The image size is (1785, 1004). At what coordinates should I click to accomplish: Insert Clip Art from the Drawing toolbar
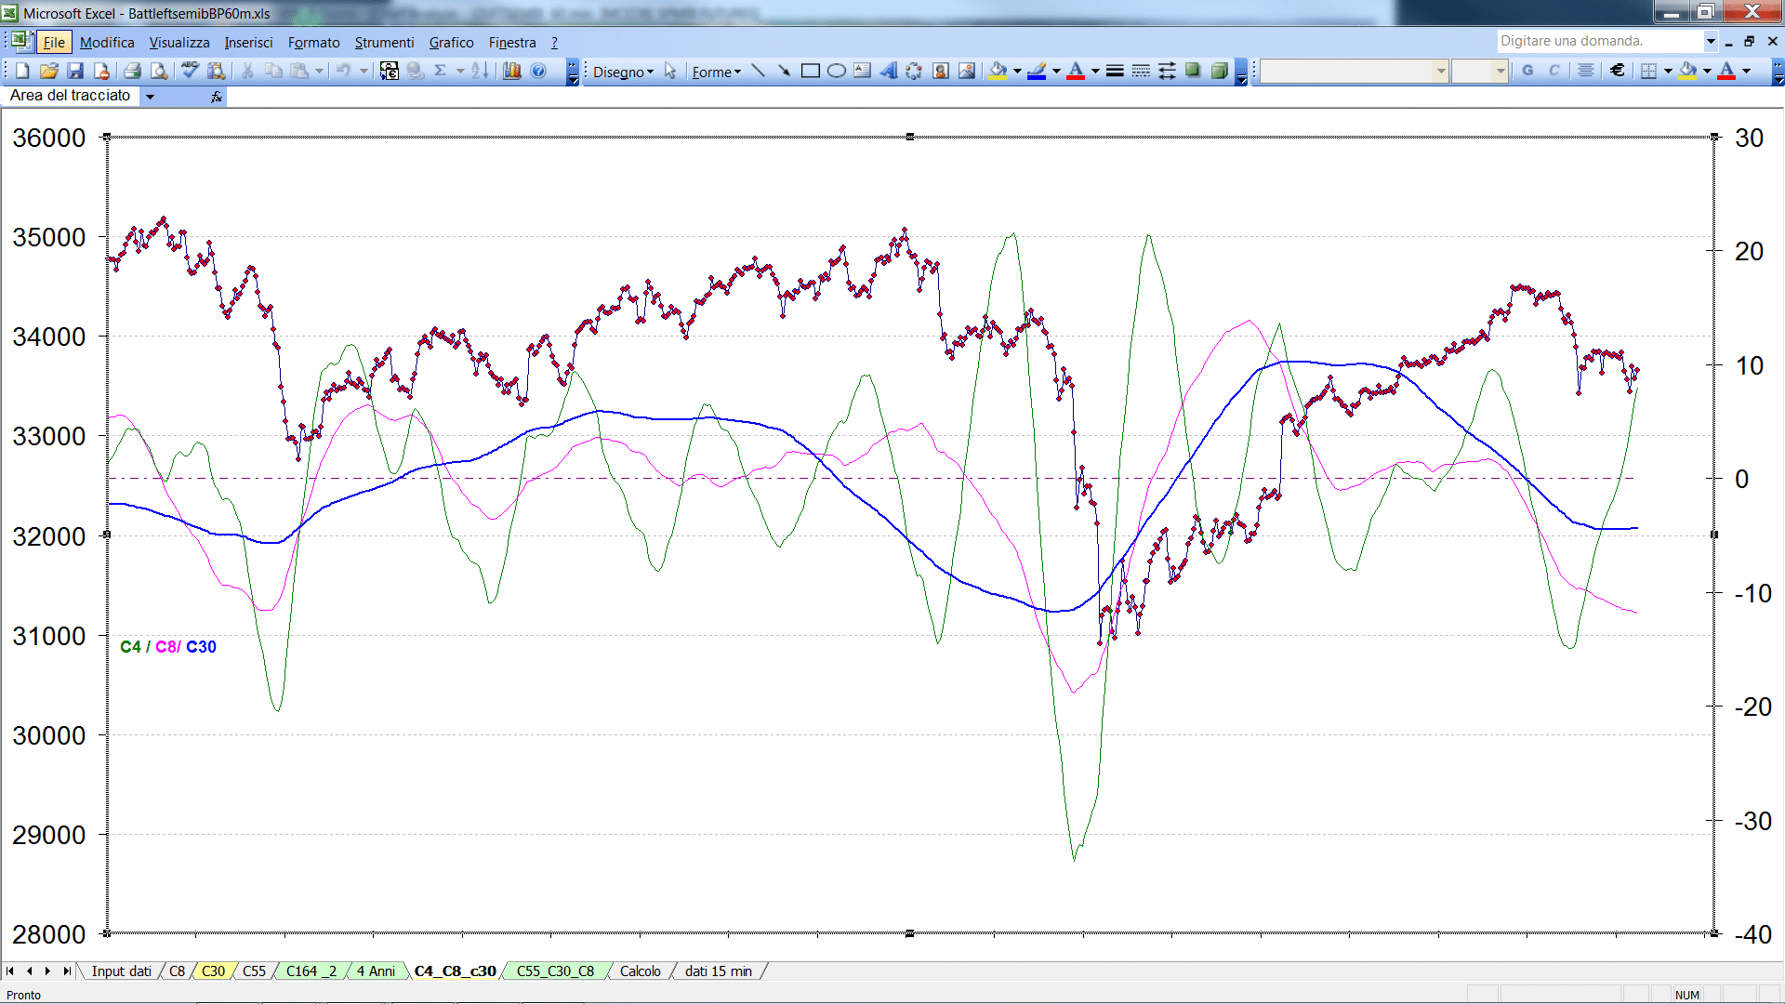click(941, 72)
